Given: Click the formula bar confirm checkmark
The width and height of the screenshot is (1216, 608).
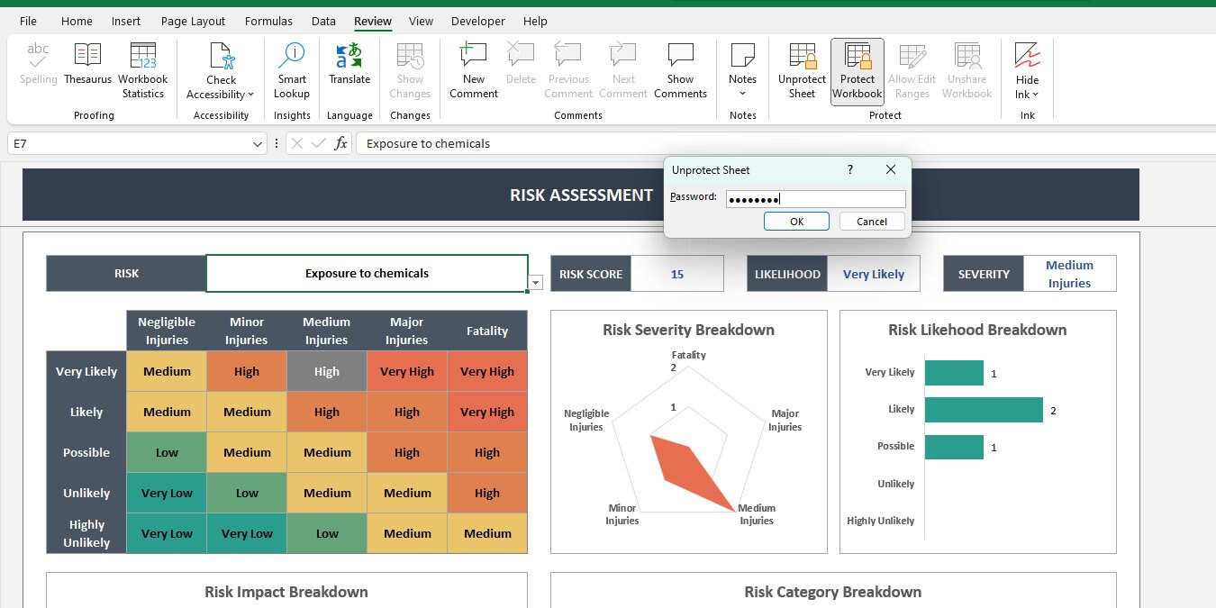Looking at the screenshot, I should [x=318, y=143].
